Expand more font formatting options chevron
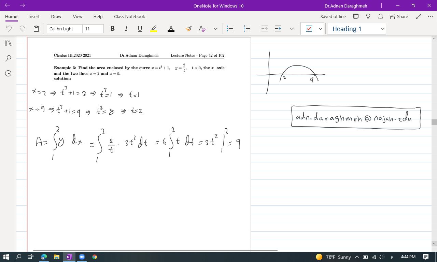 (215, 29)
